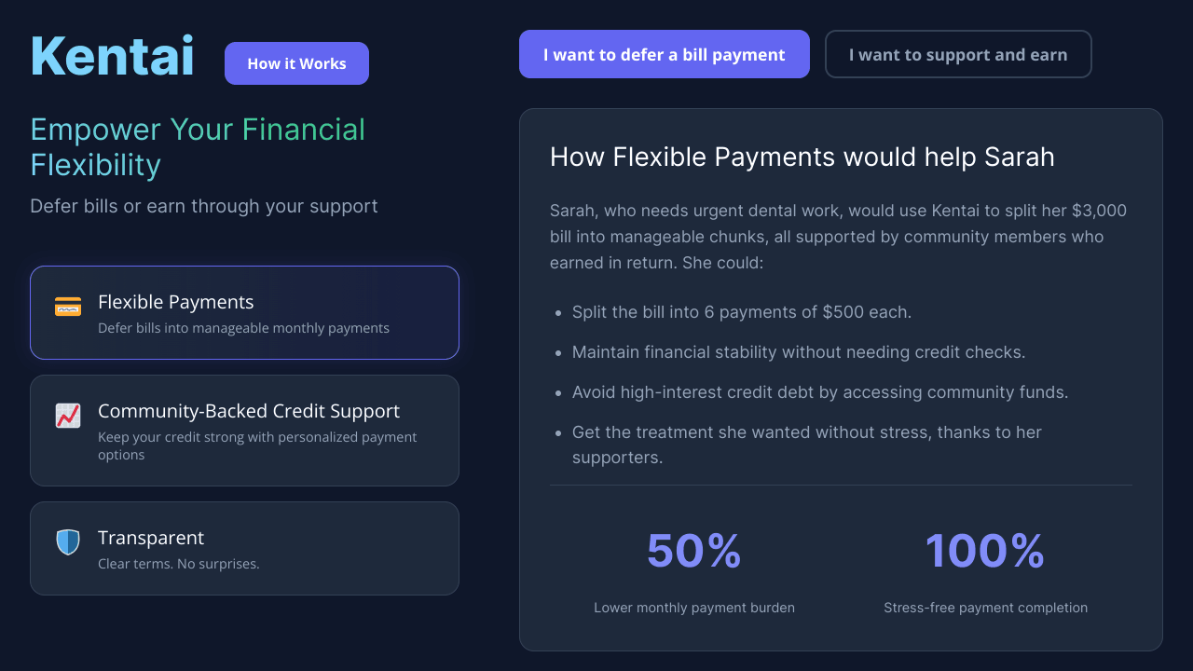Click the 'Stress-free payment completion' label

tap(985, 608)
